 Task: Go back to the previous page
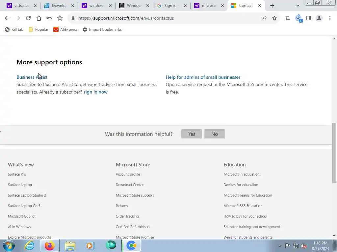[7, 18]
